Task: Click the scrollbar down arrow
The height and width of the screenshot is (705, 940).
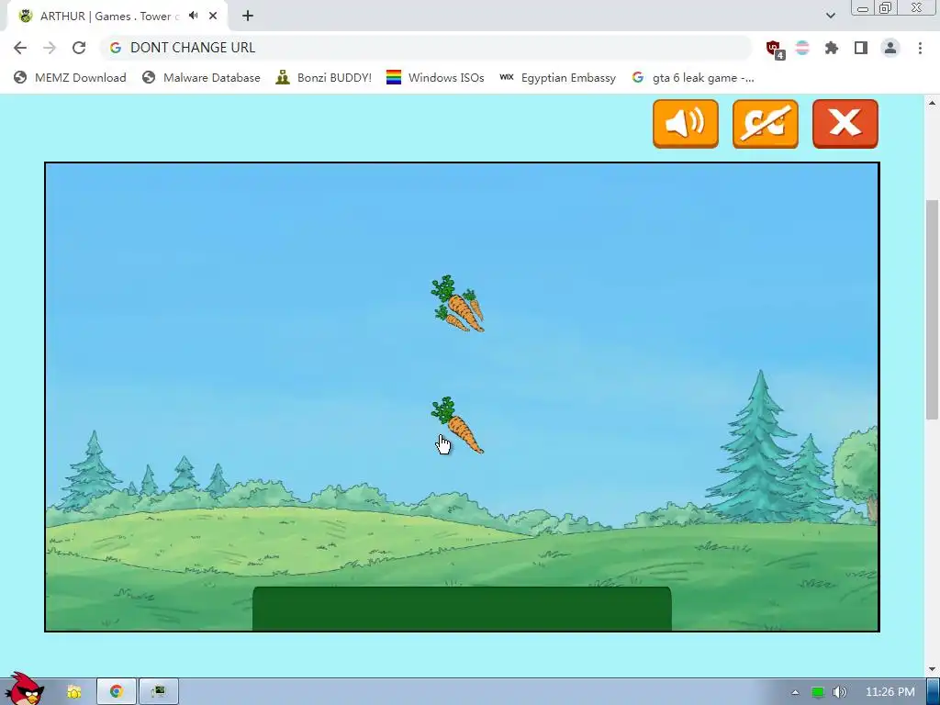Action: click(932, 669)
